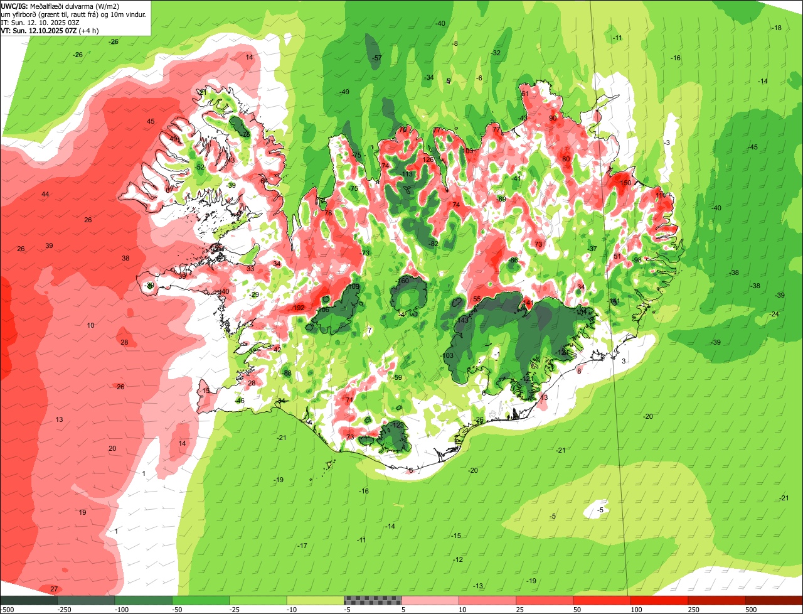Click legend swatch between -25 and -10
Viewport: 803px width, 614px height.
pos(258,600)
